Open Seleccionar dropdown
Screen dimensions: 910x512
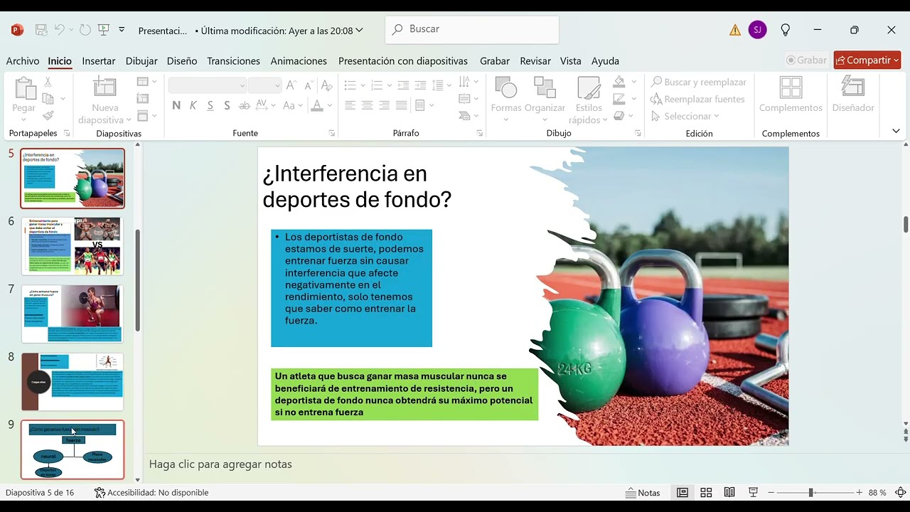tap(685, 116)
